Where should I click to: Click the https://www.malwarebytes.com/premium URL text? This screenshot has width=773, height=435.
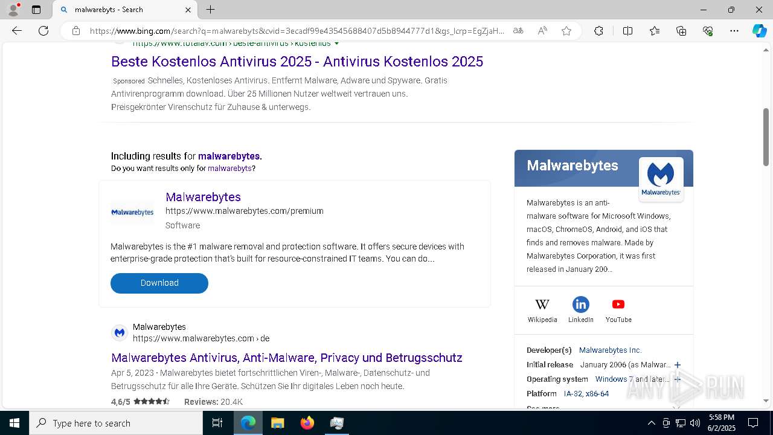(x=245, y=211)
